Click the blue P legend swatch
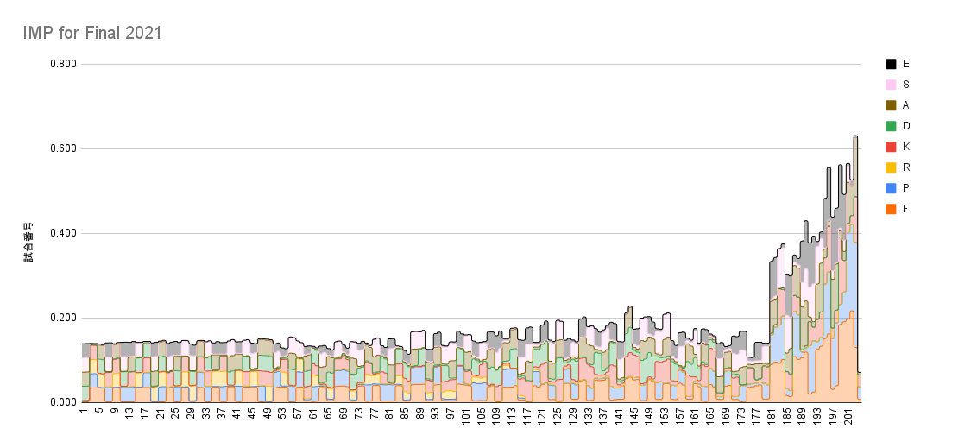 coord(891,187)
